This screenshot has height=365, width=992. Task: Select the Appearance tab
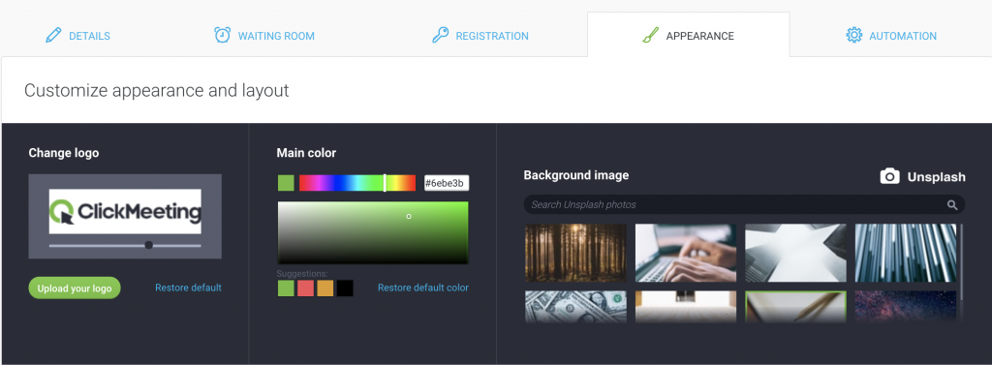(x=688, y=35)
